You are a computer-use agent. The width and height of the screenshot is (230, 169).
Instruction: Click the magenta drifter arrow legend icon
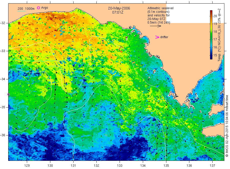click(x=157, y=37)
